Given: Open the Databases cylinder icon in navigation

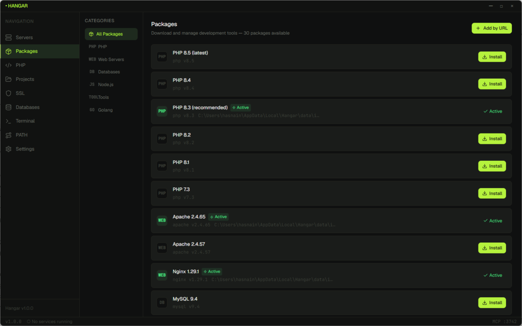Looking at the screenshot, I should [8, 107].
